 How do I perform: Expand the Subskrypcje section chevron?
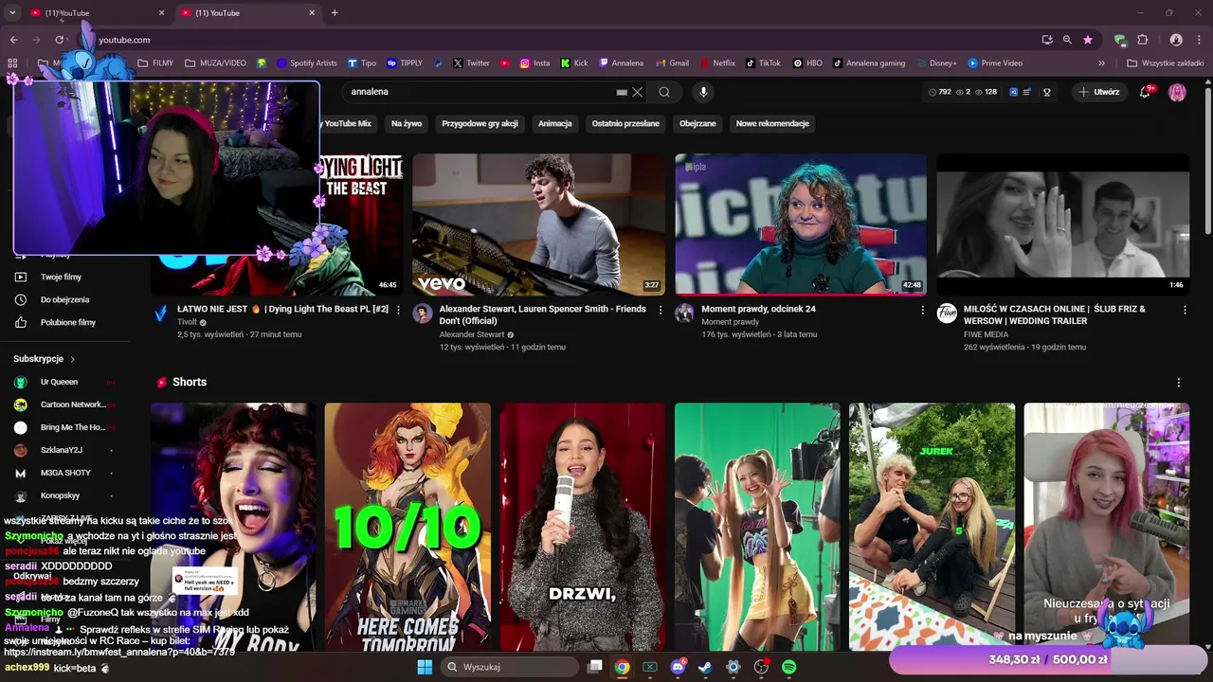tap(73, 360)
